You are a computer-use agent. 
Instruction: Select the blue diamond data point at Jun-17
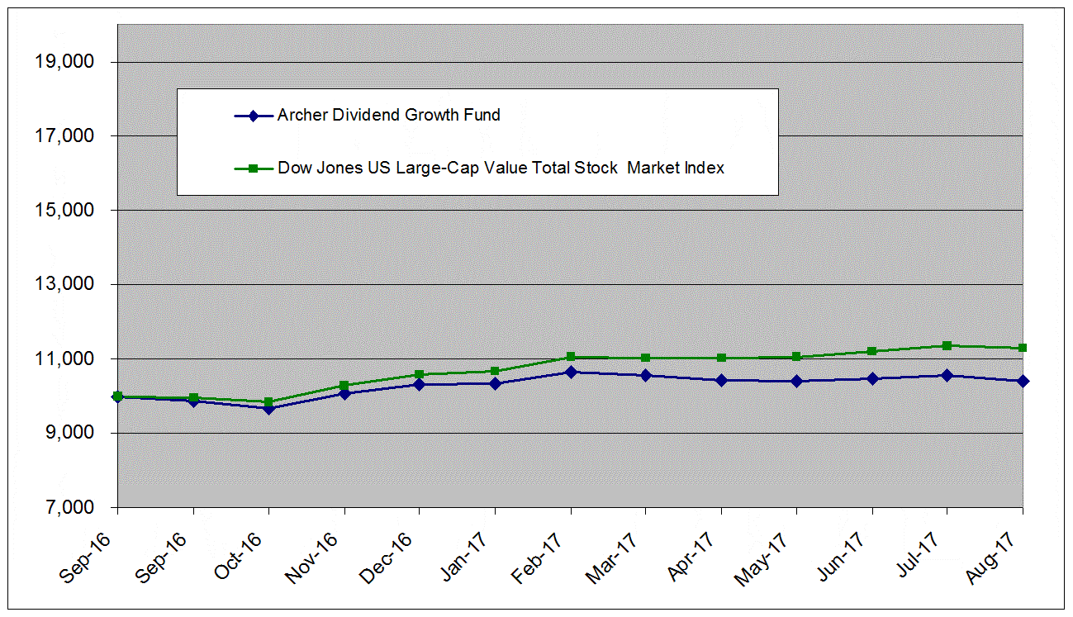point(872,378)
